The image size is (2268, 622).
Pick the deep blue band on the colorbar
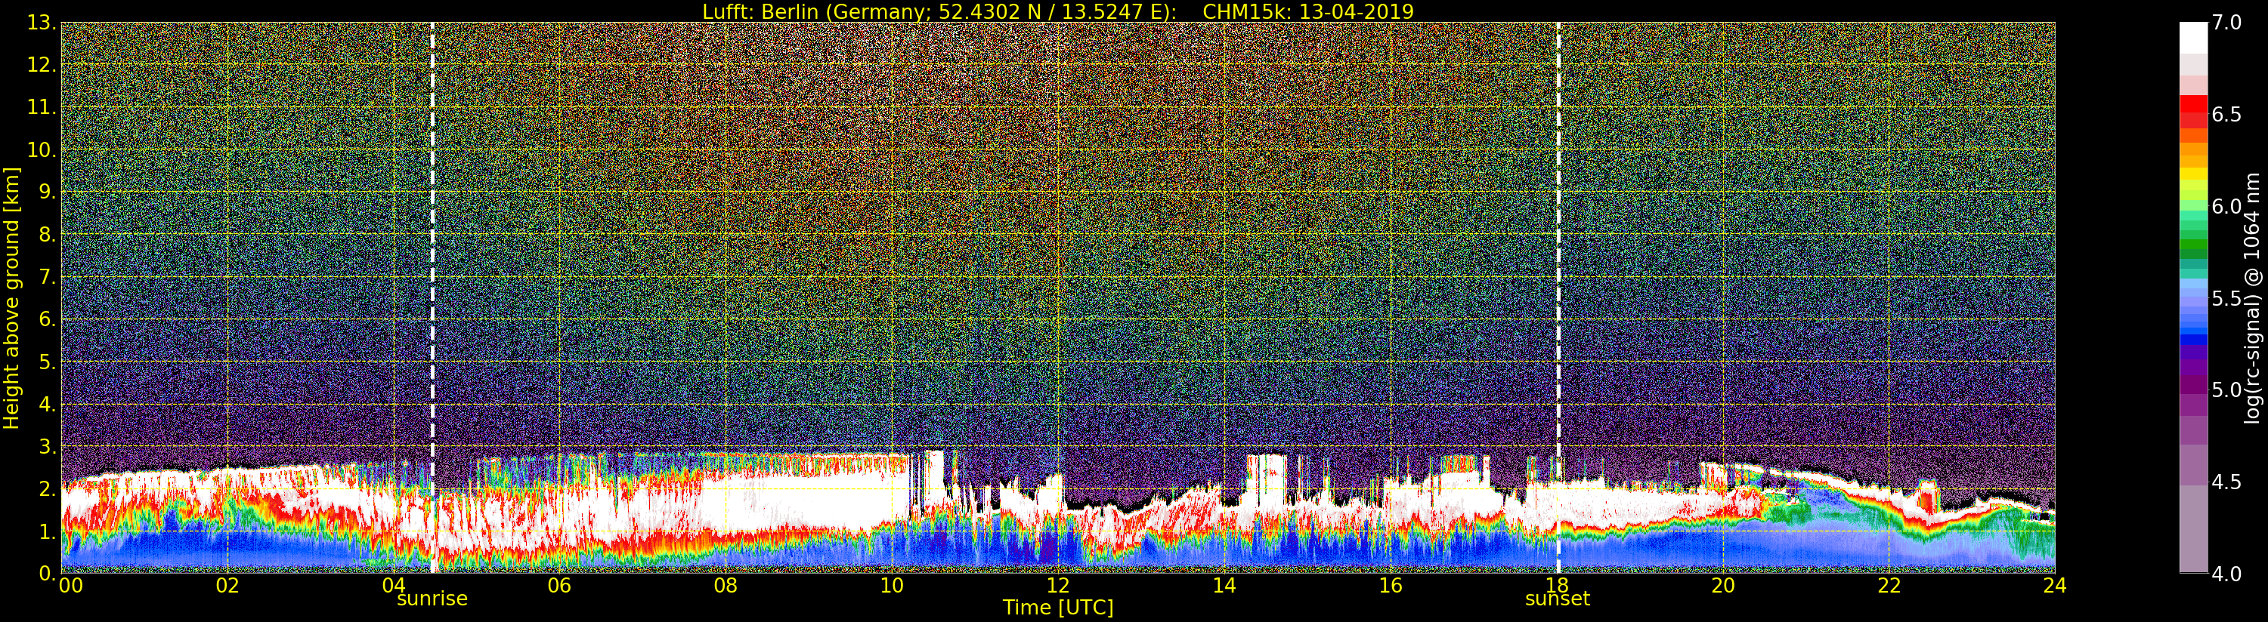(2193, 339)
